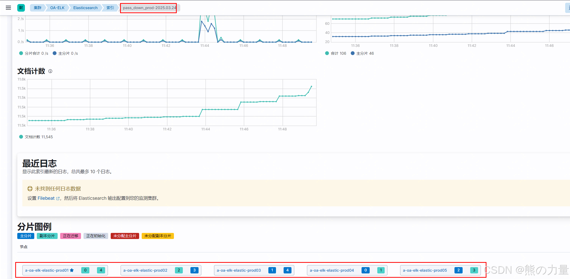Click the 正在迁移 pink legend badge
The image size is (570, 279).
(x=71, y=236)
